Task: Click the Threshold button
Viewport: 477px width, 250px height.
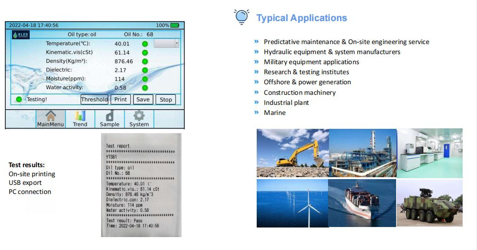Action: [x=94, y=100]
